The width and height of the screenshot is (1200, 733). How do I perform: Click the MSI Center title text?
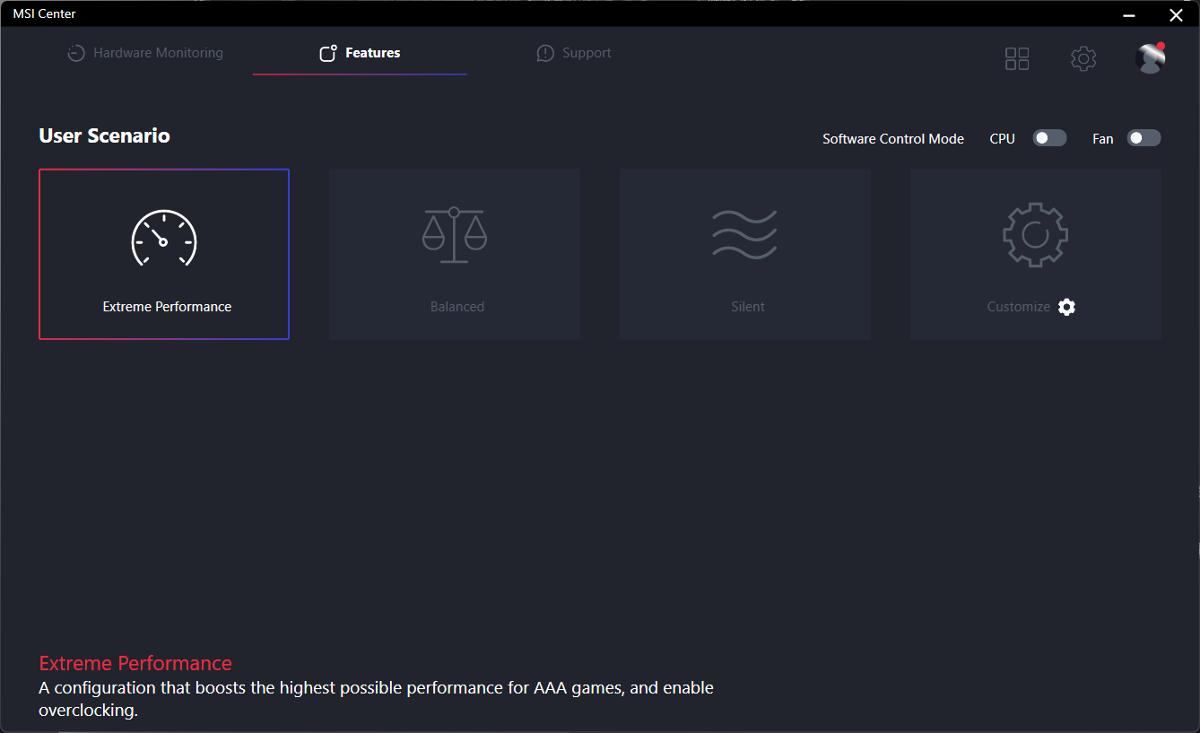tap(44, 13)
